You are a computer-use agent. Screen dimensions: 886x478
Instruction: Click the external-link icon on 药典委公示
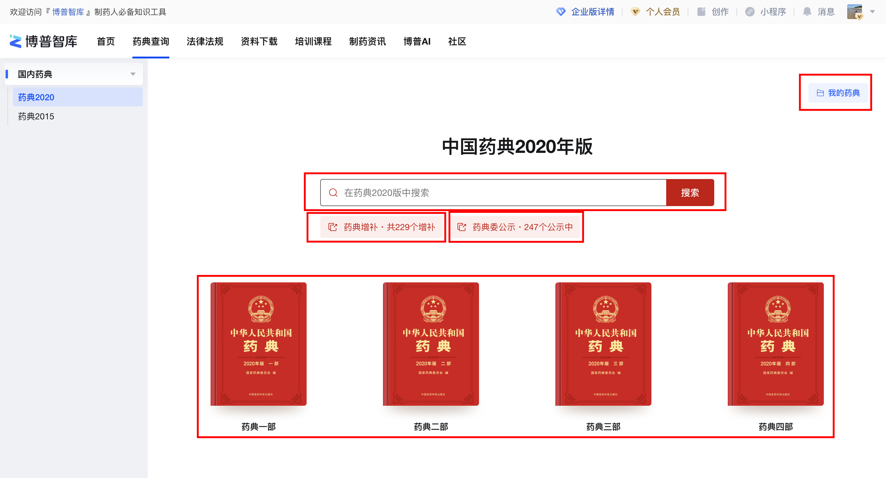coord(461,227)
